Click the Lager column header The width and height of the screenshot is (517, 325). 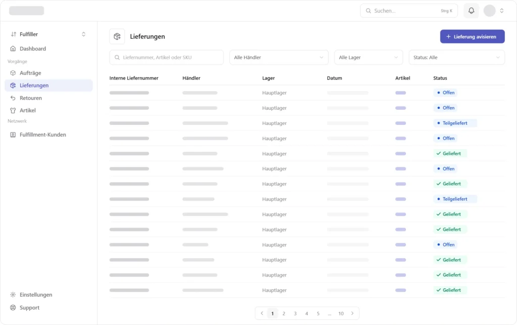[269, 78]
